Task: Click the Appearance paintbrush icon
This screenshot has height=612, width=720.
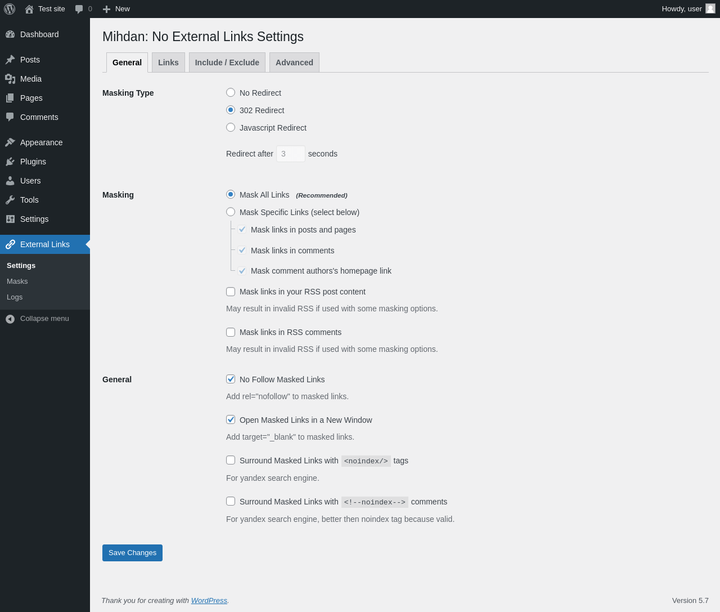Action: point(10,142)
